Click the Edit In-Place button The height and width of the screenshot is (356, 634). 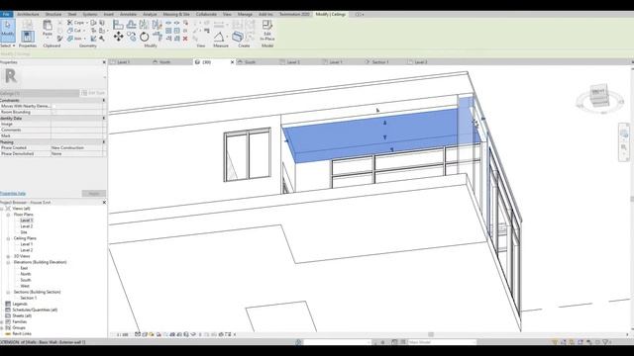coord(267,31)
